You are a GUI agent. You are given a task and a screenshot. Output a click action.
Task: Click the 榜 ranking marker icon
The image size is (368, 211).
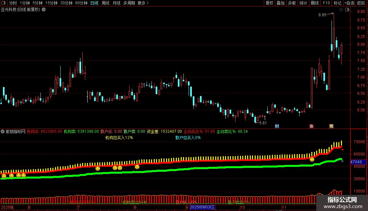coord(331,126)
